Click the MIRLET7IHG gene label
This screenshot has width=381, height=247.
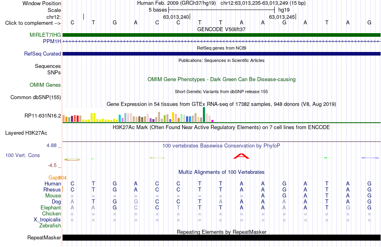[45, 35]
